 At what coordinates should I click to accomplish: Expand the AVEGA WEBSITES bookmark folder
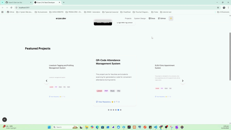pyautogui.click(x=56, y=12)
